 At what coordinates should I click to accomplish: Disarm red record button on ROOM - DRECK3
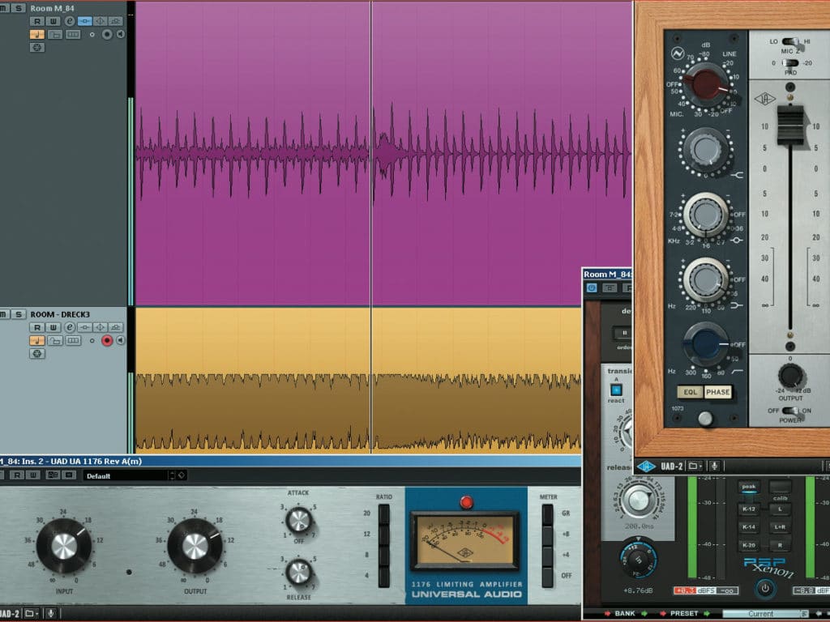tap(107, 341)
